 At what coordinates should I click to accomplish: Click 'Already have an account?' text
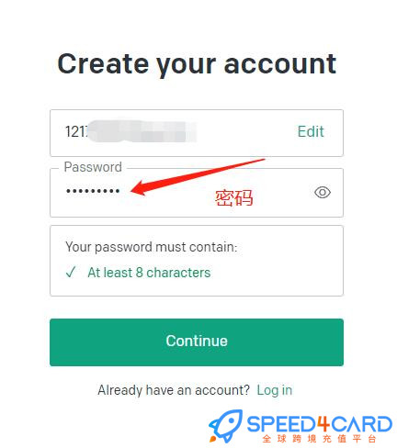click(x=174, y=390)
